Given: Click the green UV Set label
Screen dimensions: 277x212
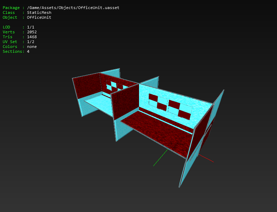Looking at the screenshot, I should click(x=10, y=42).
